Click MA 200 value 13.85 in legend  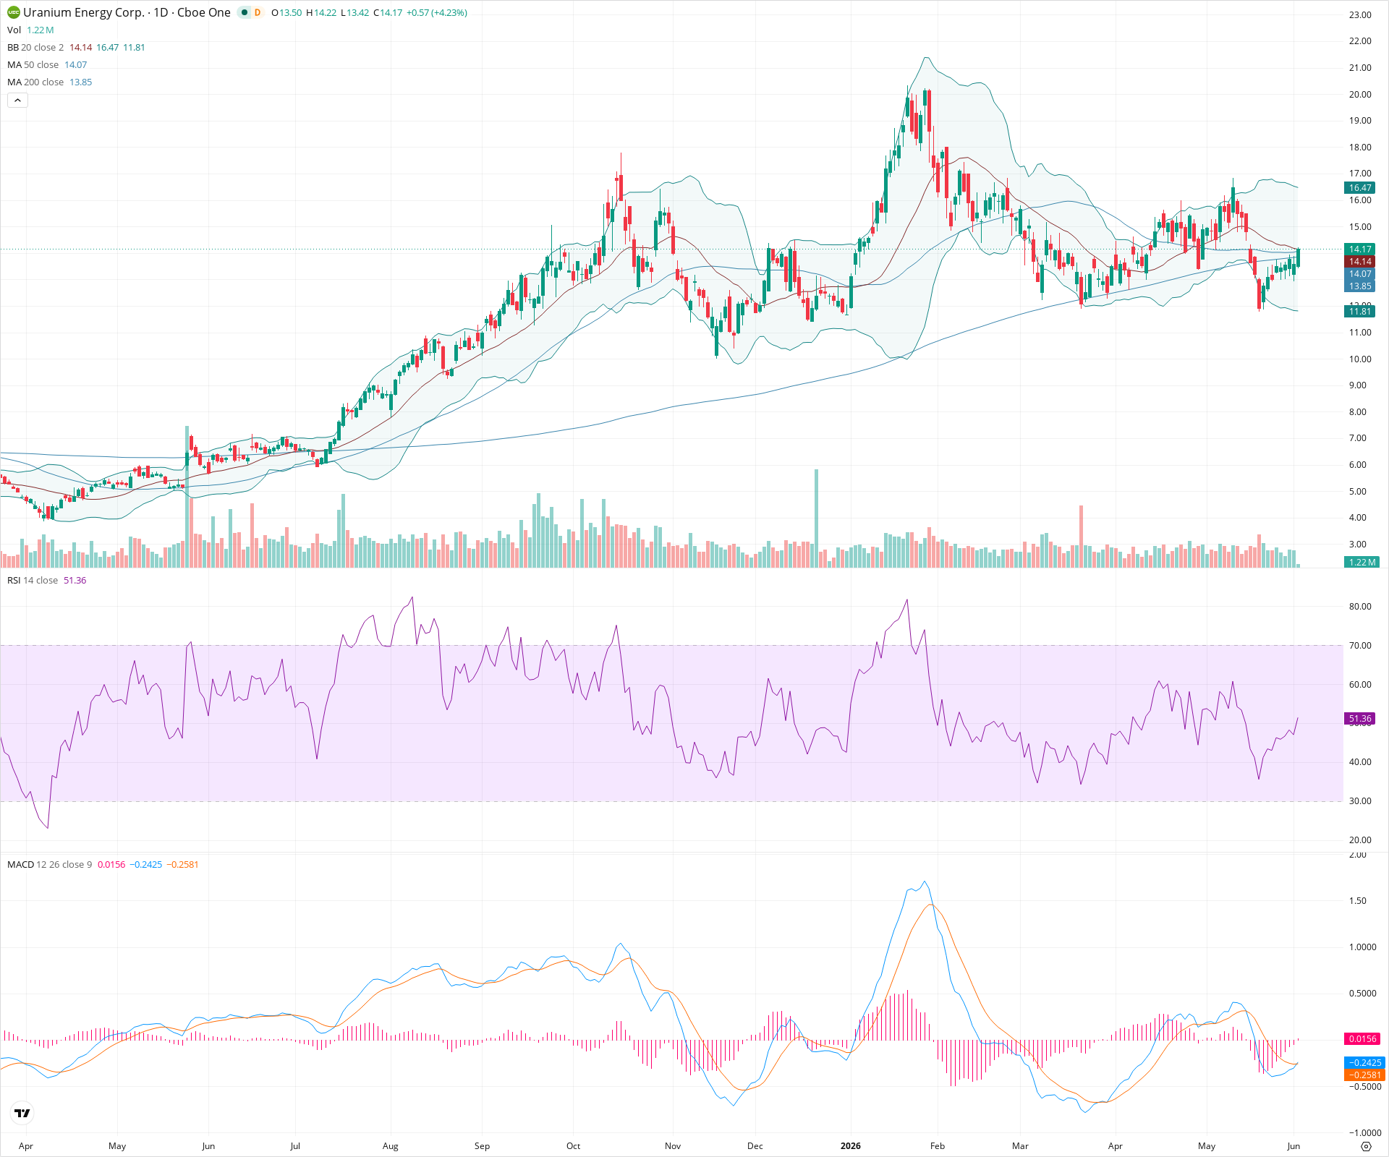click(81, 82)
